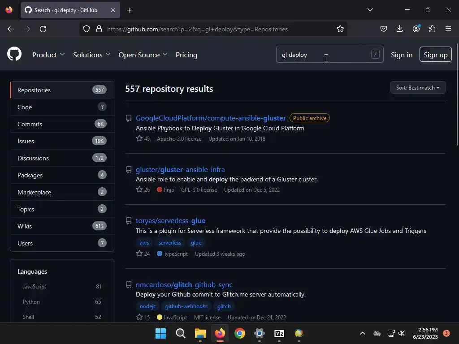
Task: Click the shield tracking protection icon
Action: coord(87,29)
